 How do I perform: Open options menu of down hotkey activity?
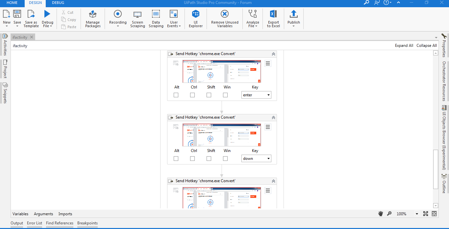pyautogui.click(x=268, y=127)
